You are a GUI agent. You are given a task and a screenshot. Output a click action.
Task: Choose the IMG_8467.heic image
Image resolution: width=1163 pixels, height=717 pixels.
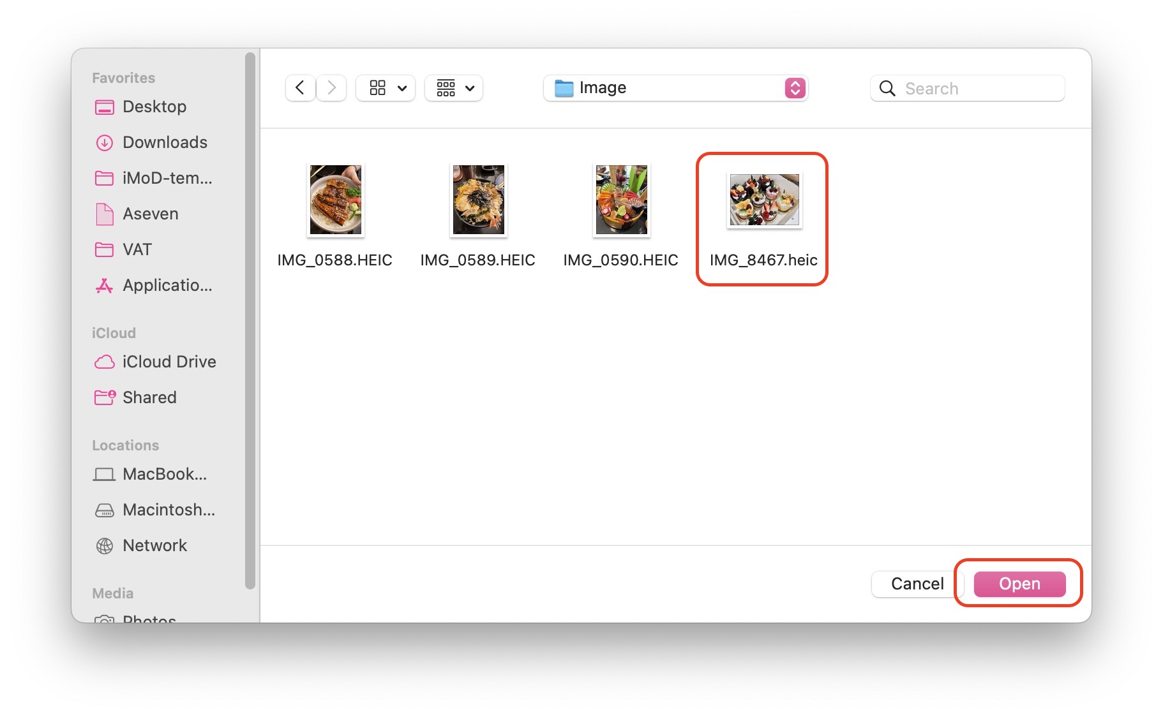(x=764, y=200)
